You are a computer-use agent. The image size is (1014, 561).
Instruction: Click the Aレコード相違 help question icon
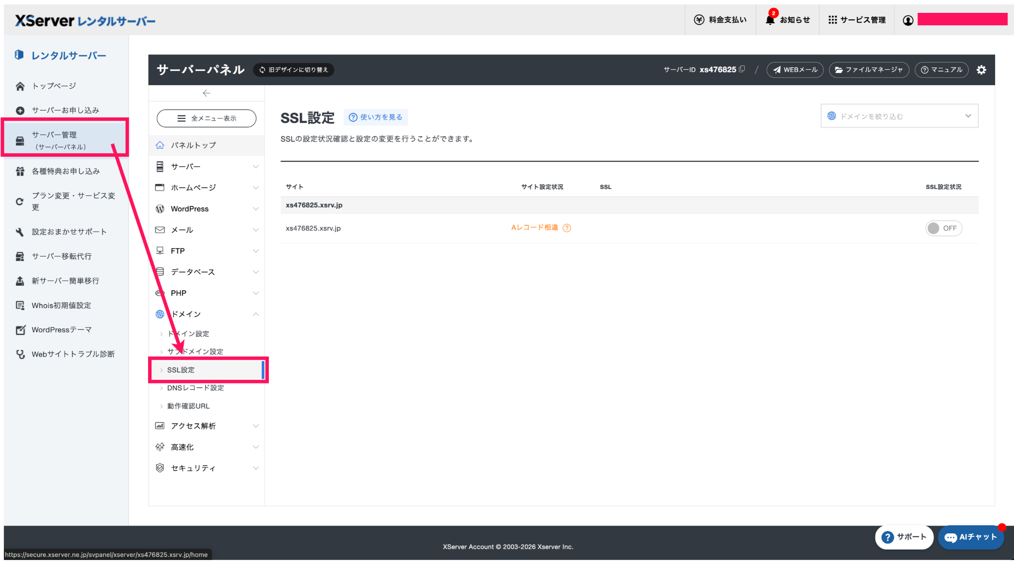(x=567, y=228)
